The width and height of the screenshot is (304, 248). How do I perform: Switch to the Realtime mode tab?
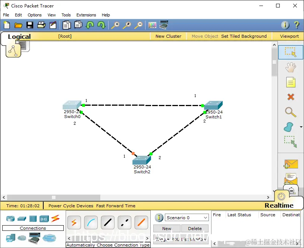[279, 205]
